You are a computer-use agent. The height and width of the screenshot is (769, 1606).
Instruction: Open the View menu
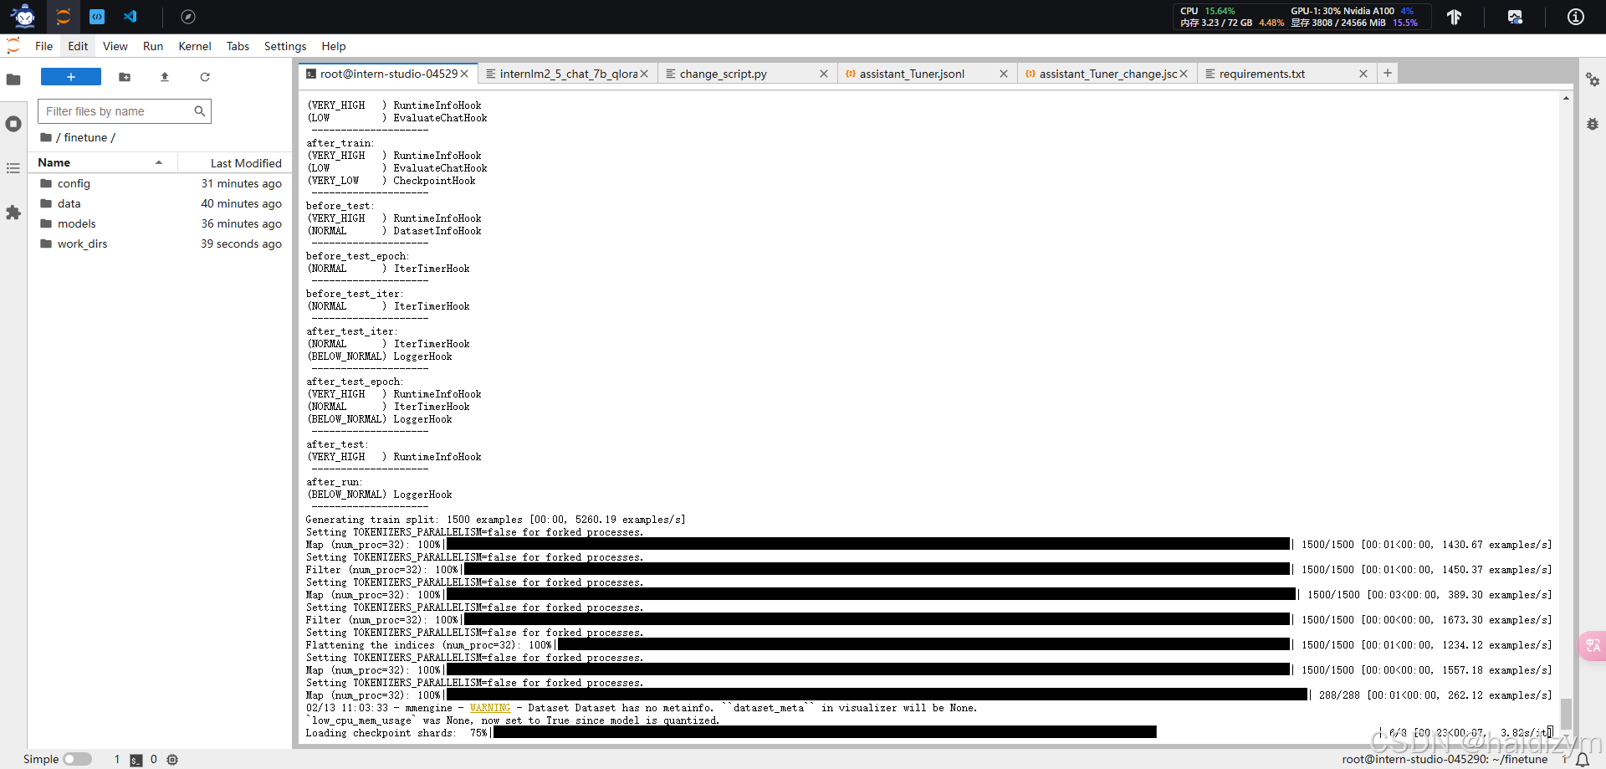pyautogui.click(x=115, y=46)
